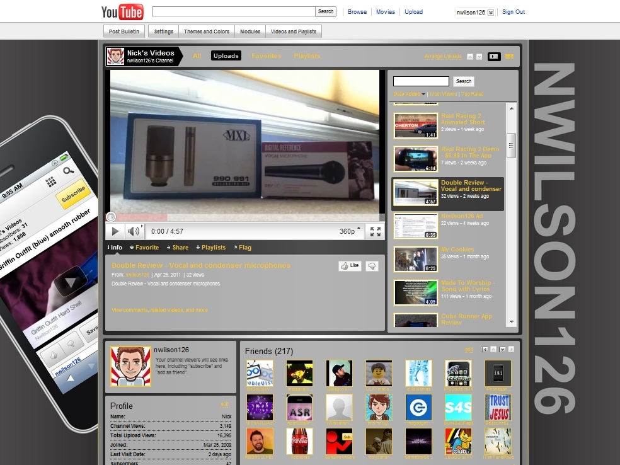Click Nick's Videos channel avatar icon
The height and width of the screenshot is (465, 620).
click(115, 56)
